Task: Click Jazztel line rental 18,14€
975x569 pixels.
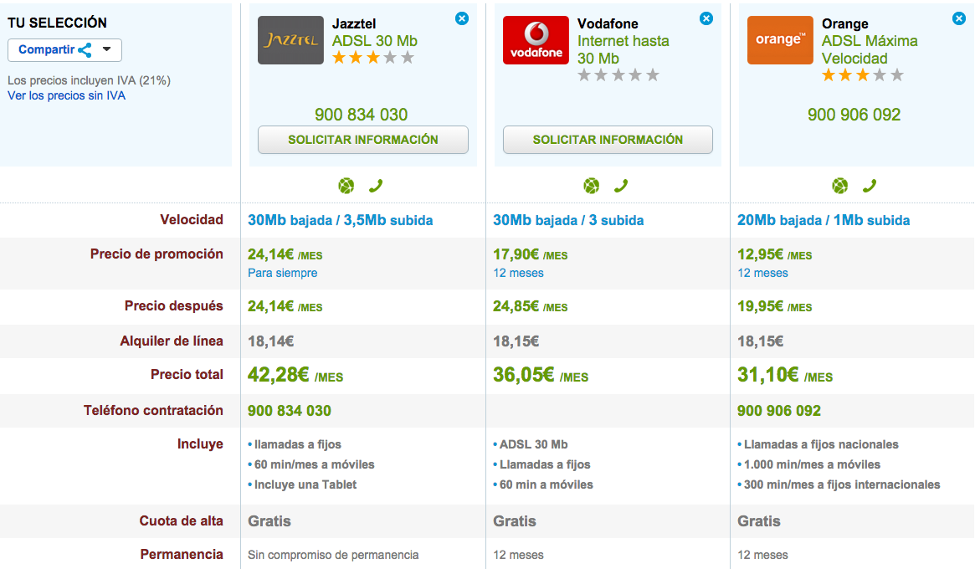Action: [x=270, y=341]
